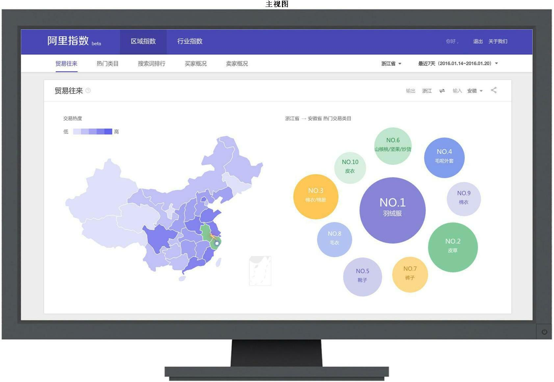Click the NO.3 棉衣/棉服 orange bubble

(x=316, y=197)
